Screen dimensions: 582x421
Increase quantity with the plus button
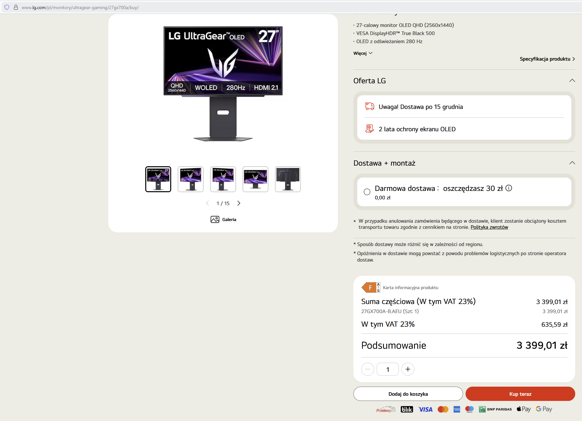(x=408, y=369)
